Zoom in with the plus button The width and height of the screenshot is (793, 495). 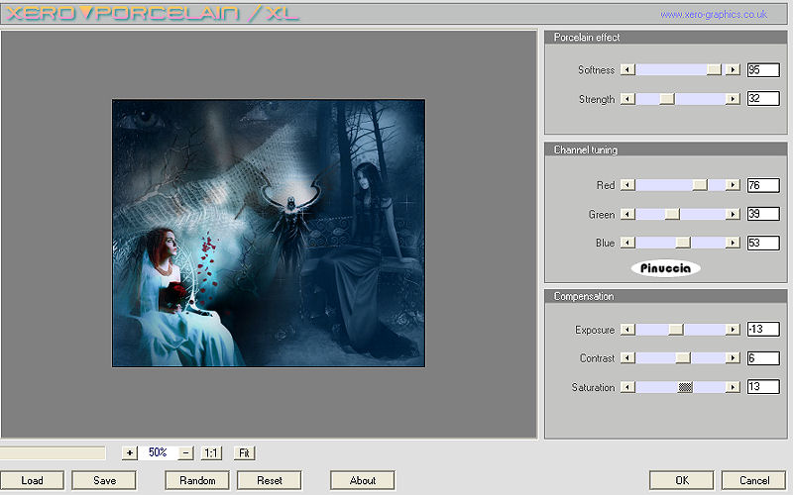point(130,452)
